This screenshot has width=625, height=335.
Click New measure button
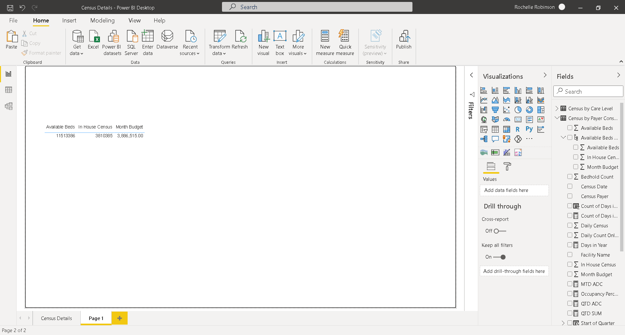(325, 43)
